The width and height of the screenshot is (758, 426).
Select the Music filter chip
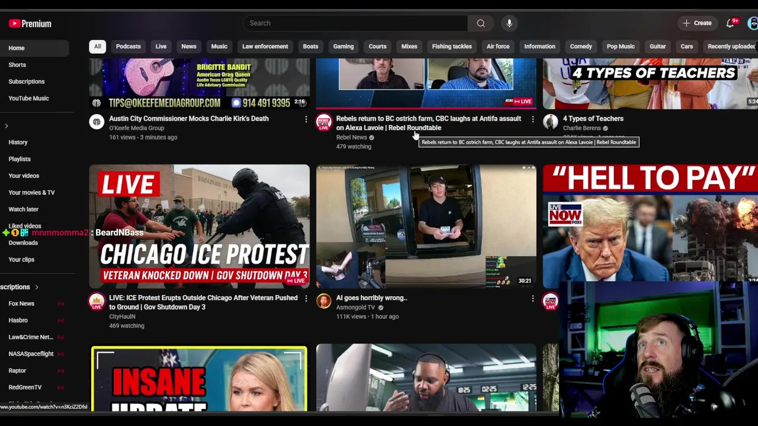click(219, 46)
